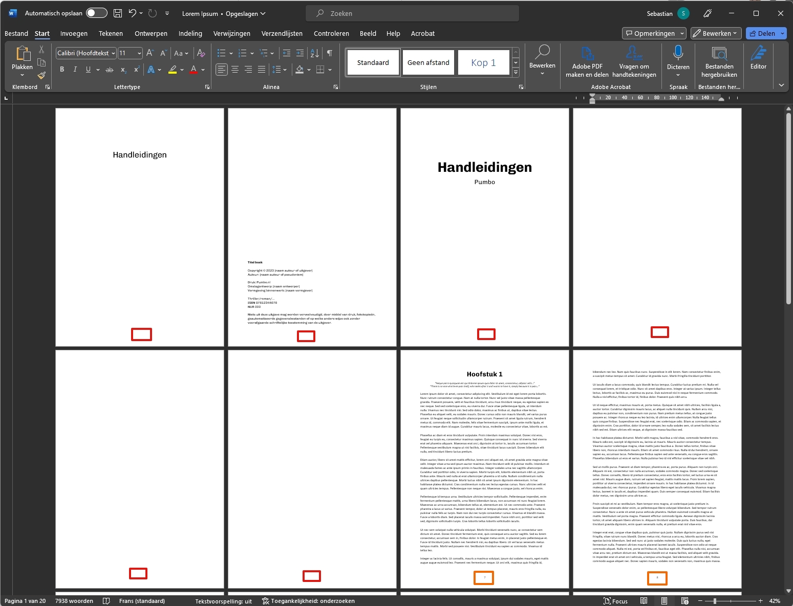Decrease the paragraph indent
The height and width of the screenshot is (606, 793).
point(287,53)
